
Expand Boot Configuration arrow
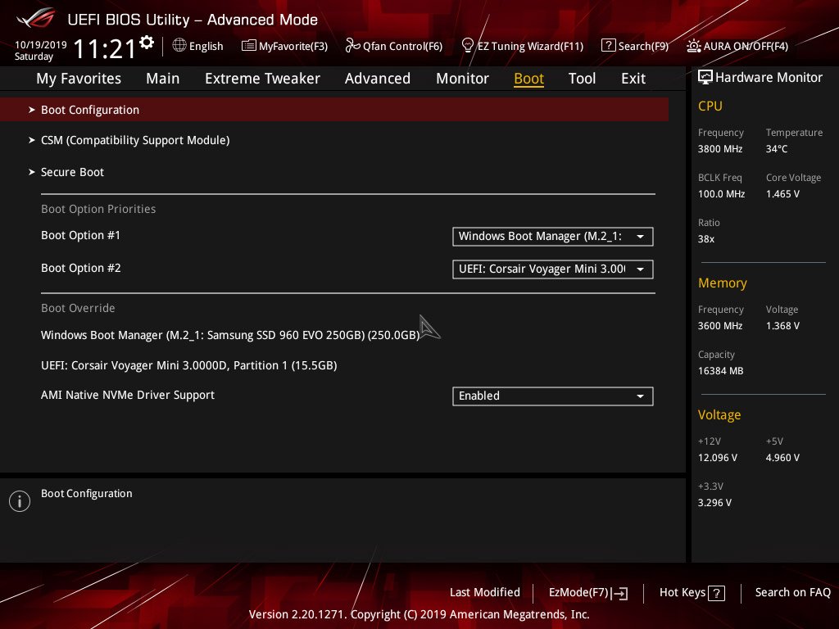(x=32, y=110)
